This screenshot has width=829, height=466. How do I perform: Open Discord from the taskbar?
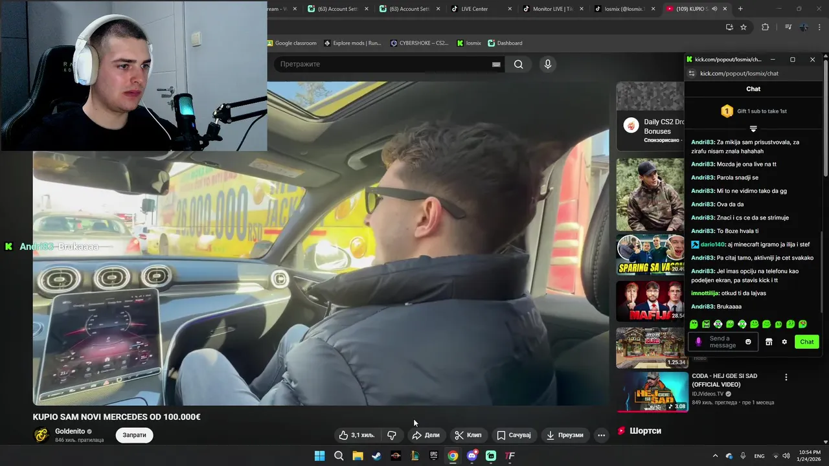472,456
